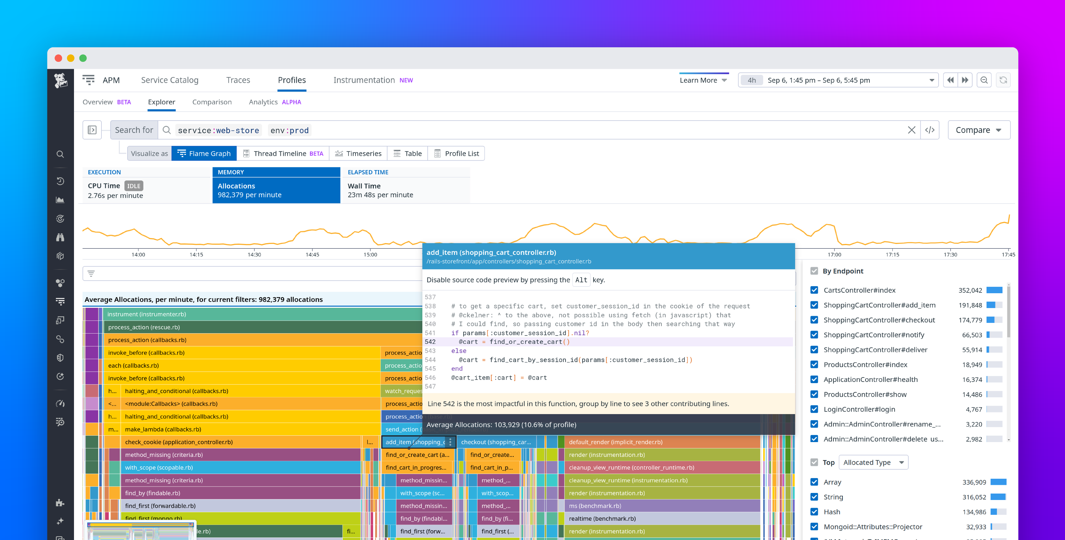Click the zoom out magnifier icon

[x=984, y=80]
